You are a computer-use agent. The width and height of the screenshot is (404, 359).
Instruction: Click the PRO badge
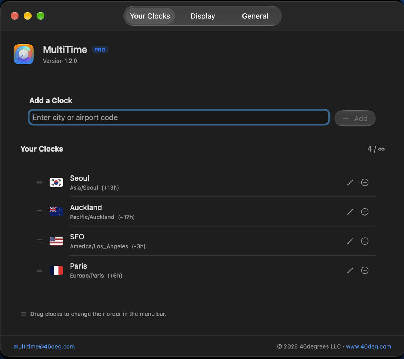pos(100,50)
